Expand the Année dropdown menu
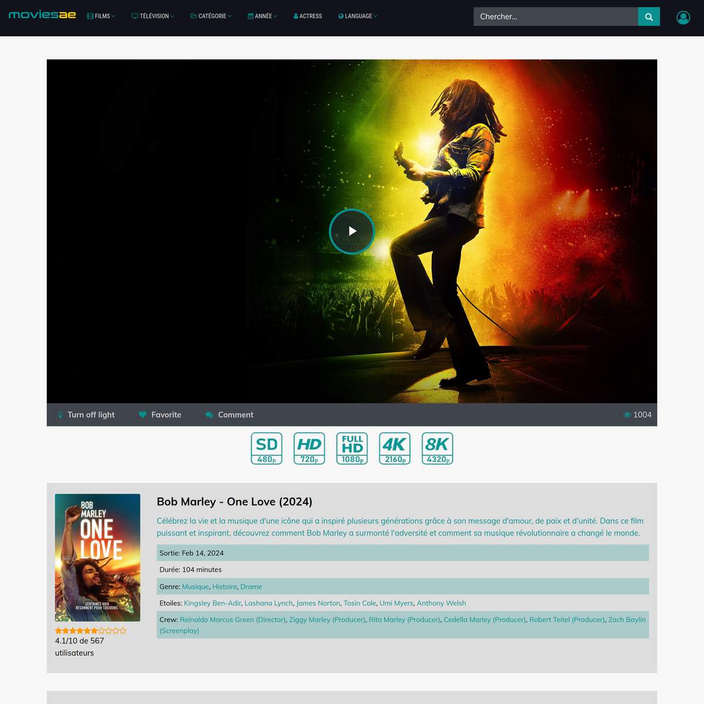The width and height of the screenshot is (704, 704). 262,16
